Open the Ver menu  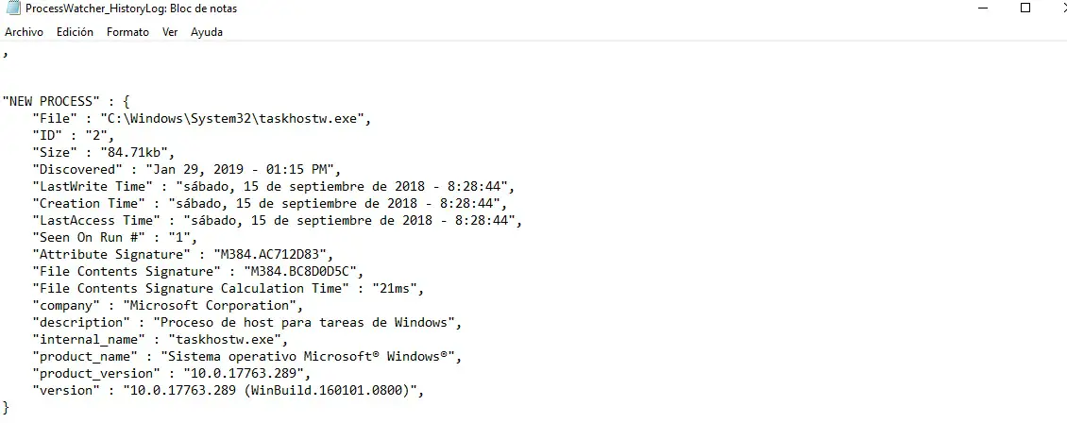click(x=170, y=32)
